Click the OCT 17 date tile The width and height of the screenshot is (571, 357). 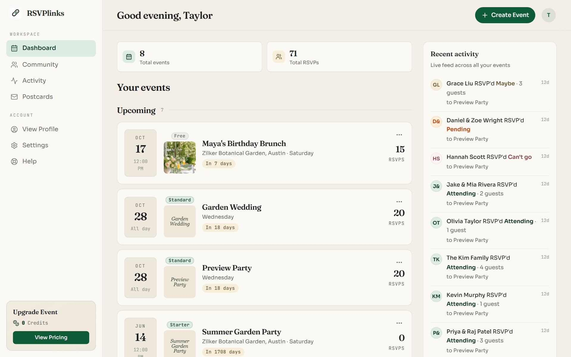[x=140, y=153]
